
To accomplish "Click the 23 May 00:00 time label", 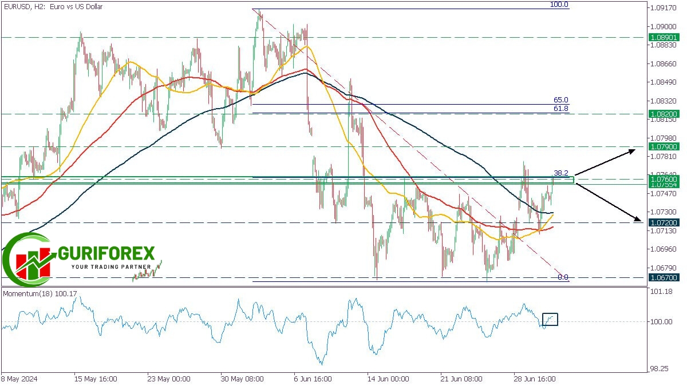I will [168, 379].
